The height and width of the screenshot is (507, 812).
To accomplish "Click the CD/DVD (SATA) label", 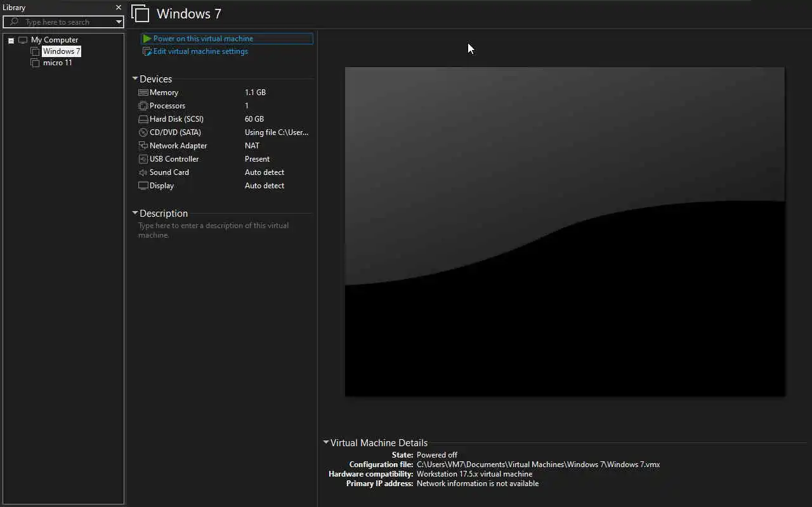I will (x=175, y=132).
